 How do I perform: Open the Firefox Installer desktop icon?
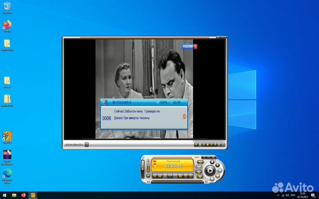pos(8,157)
